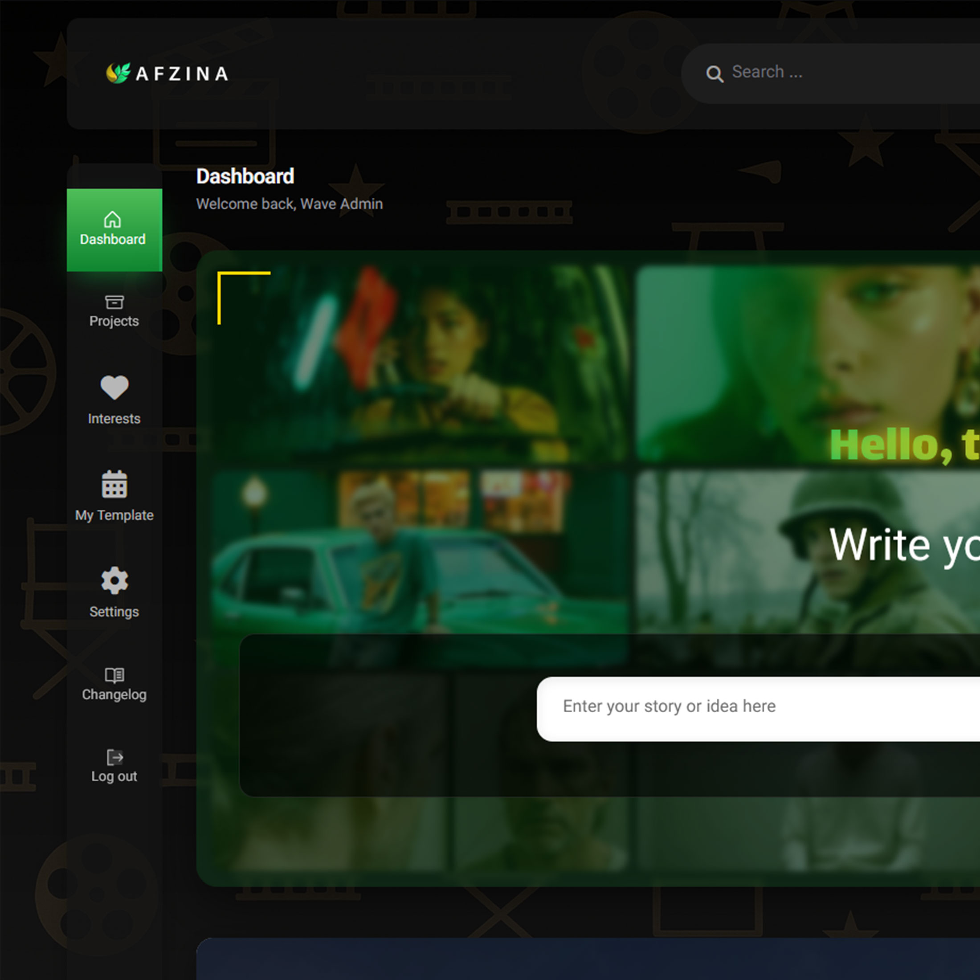This screenshot has height=980, width=980.
Task: Click the My Template calendar icon
Action: point(114,484)
